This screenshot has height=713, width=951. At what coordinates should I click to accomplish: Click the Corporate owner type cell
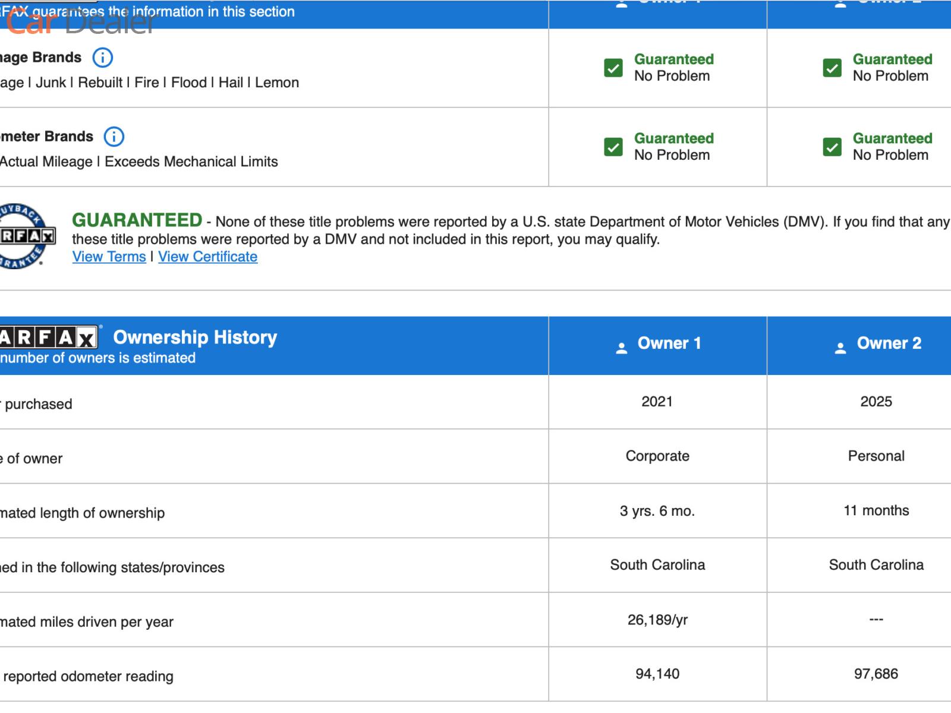pos(657,456)
